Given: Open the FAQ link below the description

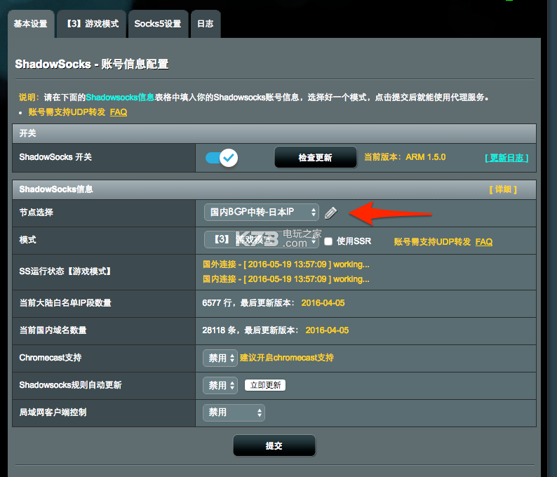Looking at the screenshot, I should pyautogui.click(x=119, y=112).
